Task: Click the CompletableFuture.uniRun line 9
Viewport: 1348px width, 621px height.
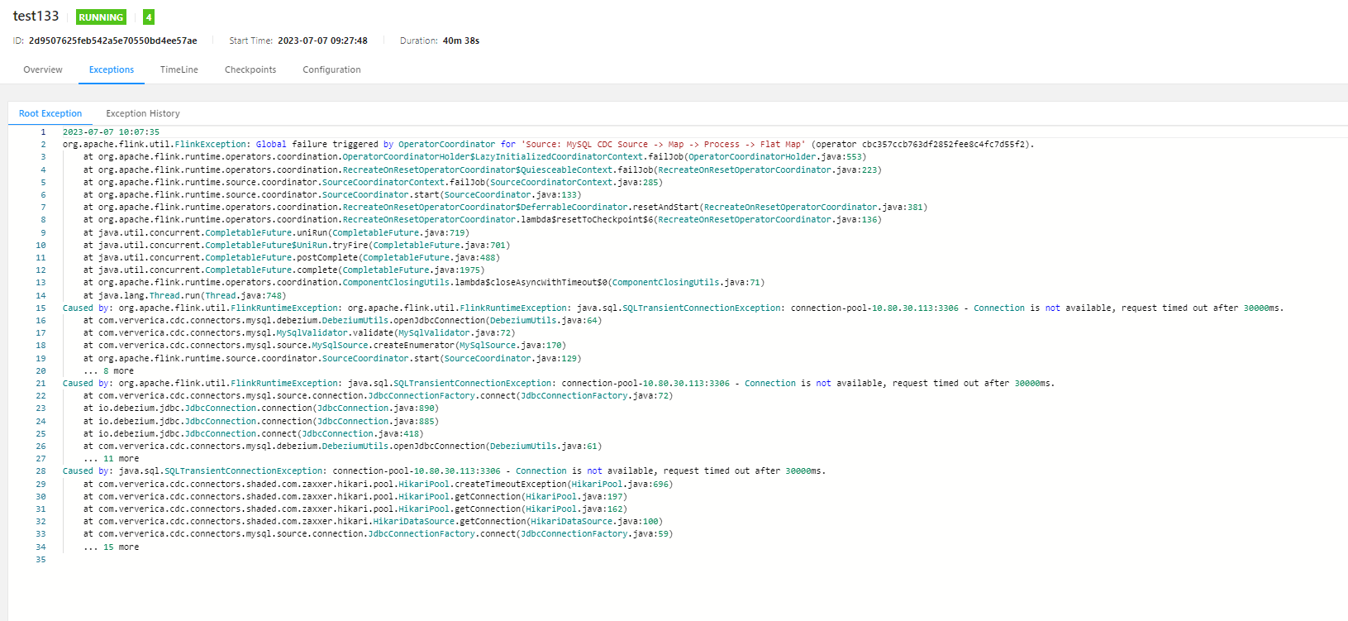Action: [x=275, y=232]
